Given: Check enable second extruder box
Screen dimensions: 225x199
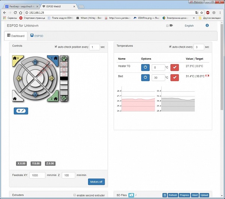Looking at the screenshot, I should point(75,195).
